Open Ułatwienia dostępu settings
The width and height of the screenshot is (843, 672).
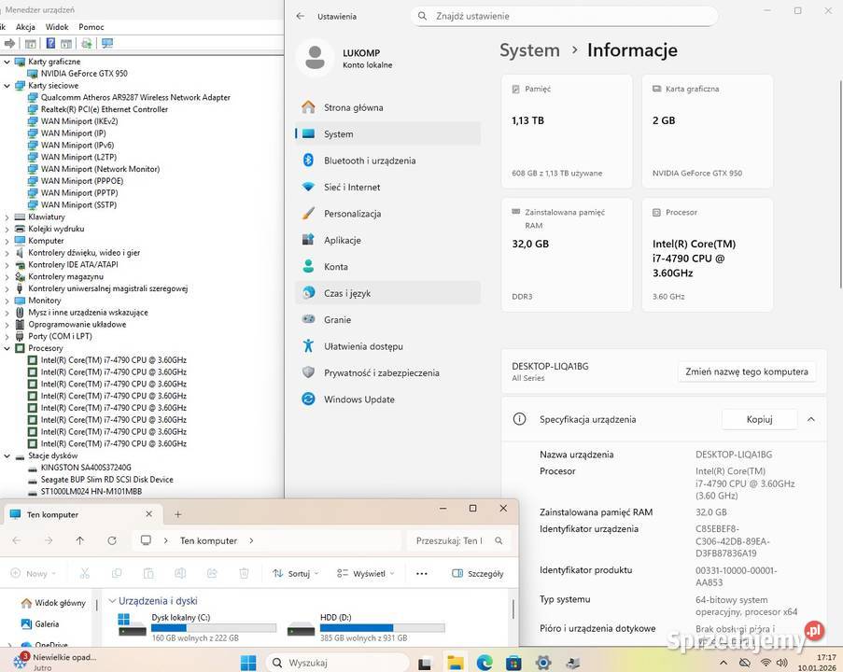pyautogui.click(x=387, y=346)
